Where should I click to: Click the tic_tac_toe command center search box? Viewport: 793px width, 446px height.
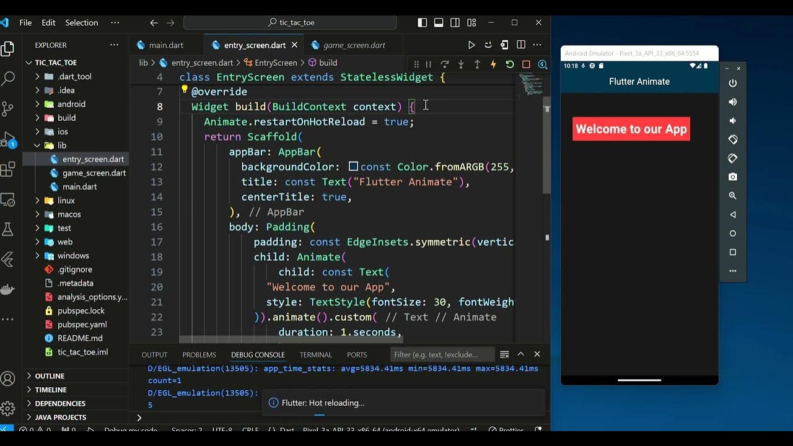pyautogui.click(x=290, y=22)
